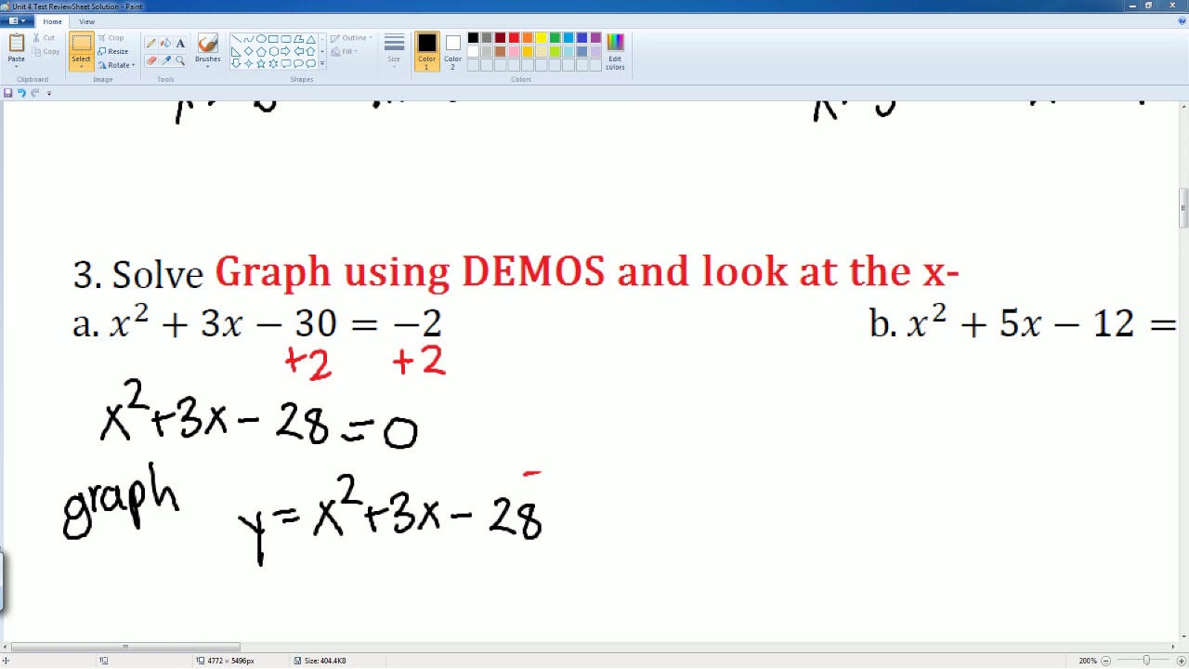The height and width of the screenshot is (669, 1189).
Task: Pick the red color swatch
Action: tap(514, 38)
